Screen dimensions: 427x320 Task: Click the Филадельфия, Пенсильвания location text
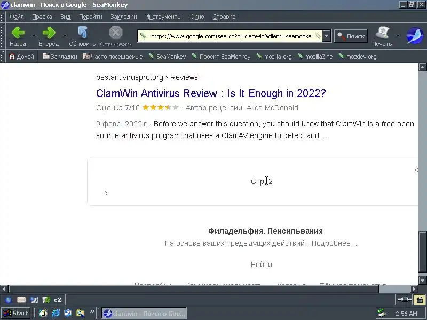(x=265, y=231)
